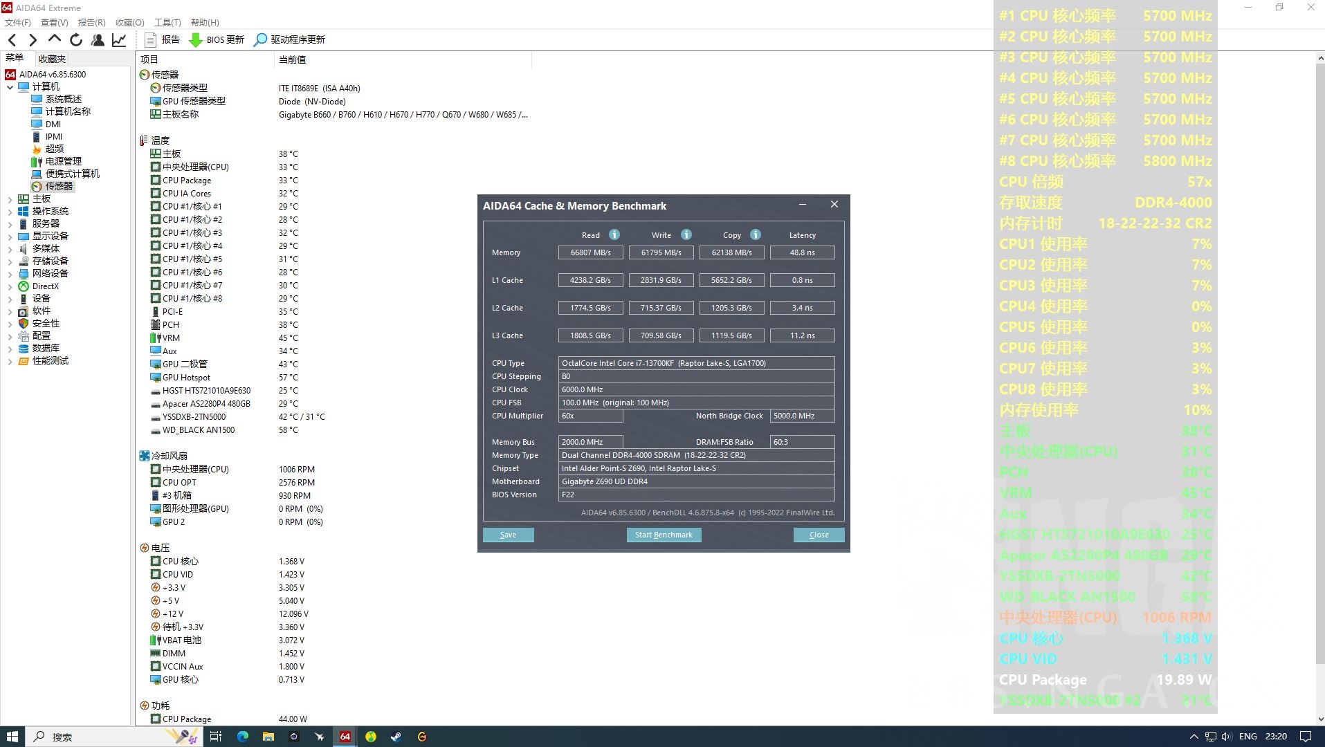Switch to the 菜单 tab

point(15,59)
